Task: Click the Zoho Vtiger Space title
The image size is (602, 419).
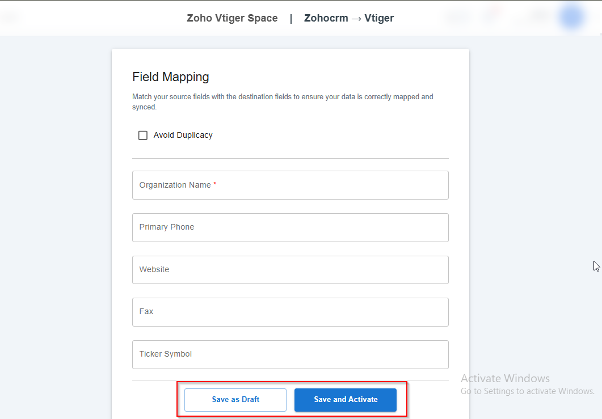Action: (232, 18)
